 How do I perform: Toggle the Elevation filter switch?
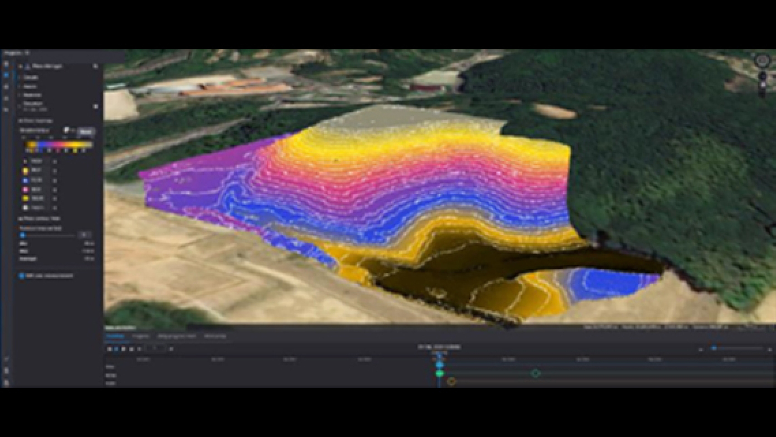tap(95, 106)
